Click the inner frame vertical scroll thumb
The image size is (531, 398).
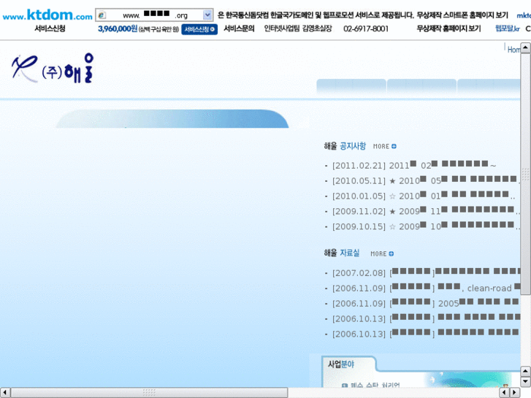[525, 174]
